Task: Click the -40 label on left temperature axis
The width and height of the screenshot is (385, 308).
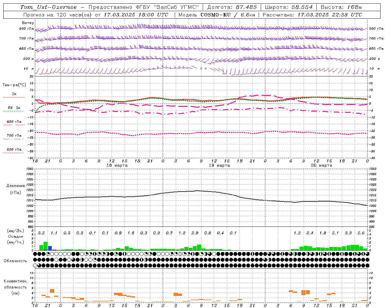Action: (31, 158)
